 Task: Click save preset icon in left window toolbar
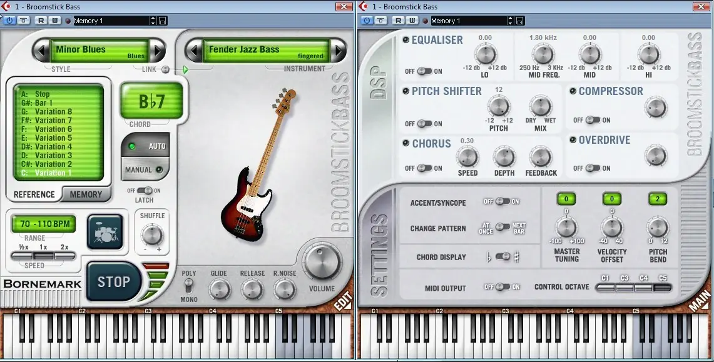(x=163, y=21)
